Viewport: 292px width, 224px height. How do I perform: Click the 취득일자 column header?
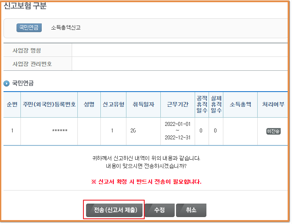143,105
